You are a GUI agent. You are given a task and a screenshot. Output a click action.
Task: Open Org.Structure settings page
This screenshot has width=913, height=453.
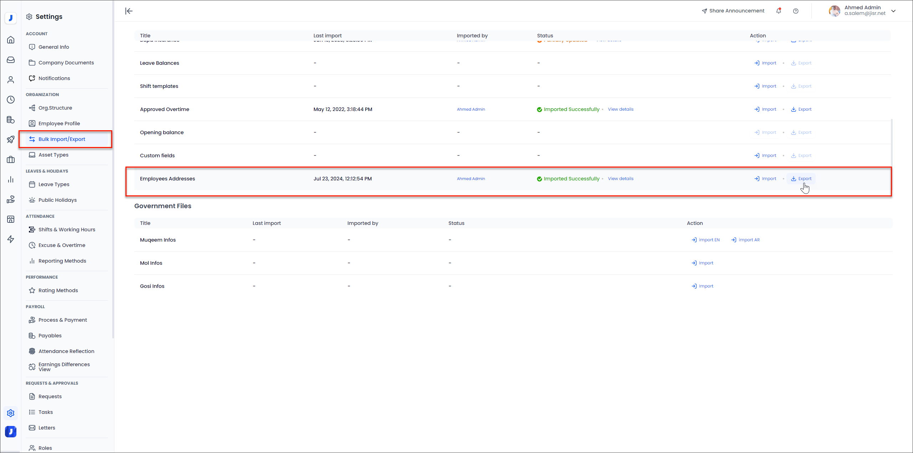click(x=55, y=108)
